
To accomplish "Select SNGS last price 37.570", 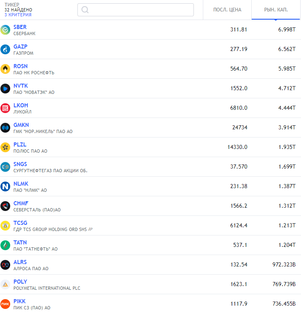I will pos(239,166).
